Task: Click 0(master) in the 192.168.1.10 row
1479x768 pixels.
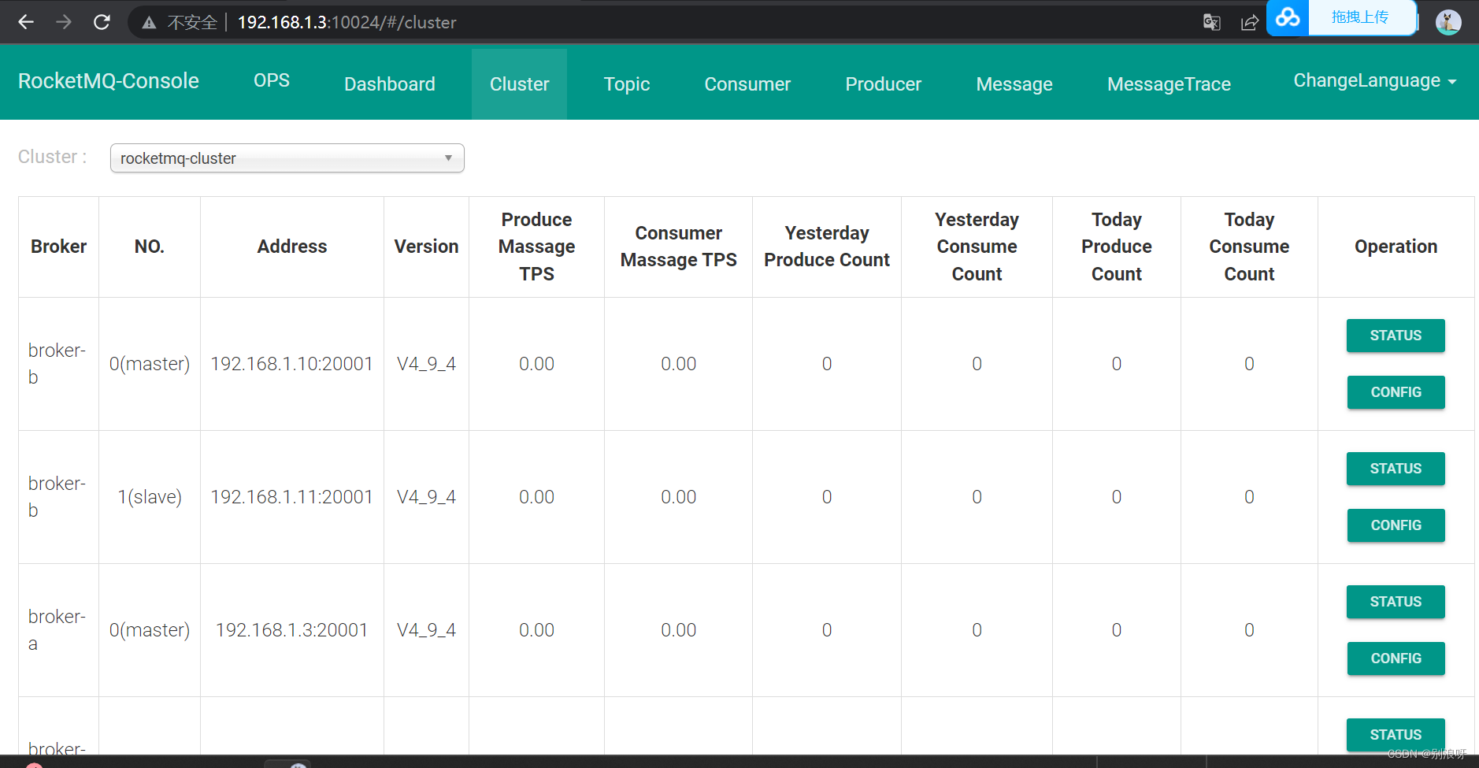Action: coord(150,364)
